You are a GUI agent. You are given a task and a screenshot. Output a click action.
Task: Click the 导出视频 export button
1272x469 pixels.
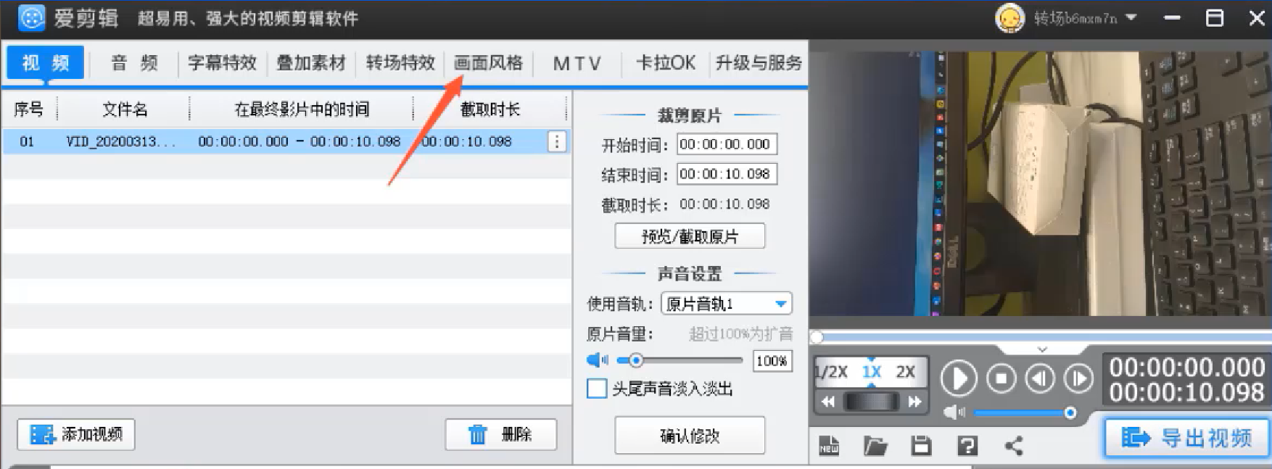tap(1186, 437)
